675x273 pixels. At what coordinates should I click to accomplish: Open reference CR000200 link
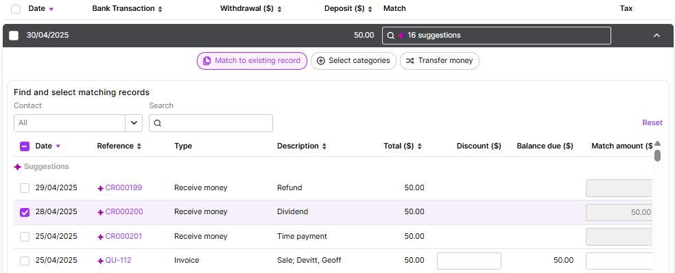tap(124, 211)
